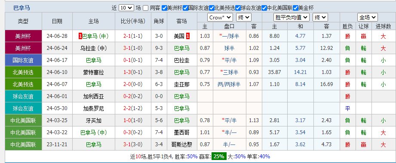Open the 1-0(1-0) score of 牙买加 match
The height and width of the screenshot is (163, 396).
(x=133, y=120)
